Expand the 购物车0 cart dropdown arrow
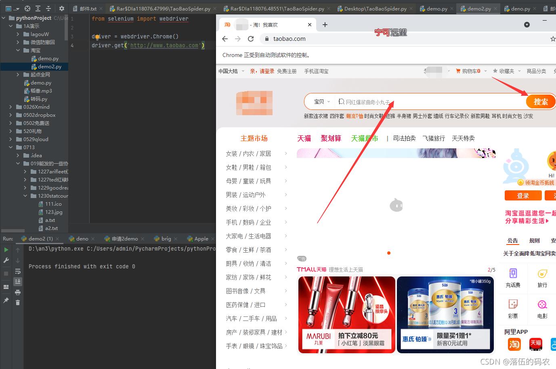The image size is (556, 369). click(485, 71)
